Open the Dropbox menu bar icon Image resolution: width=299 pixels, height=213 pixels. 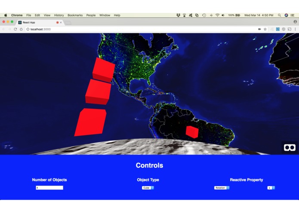178,15
